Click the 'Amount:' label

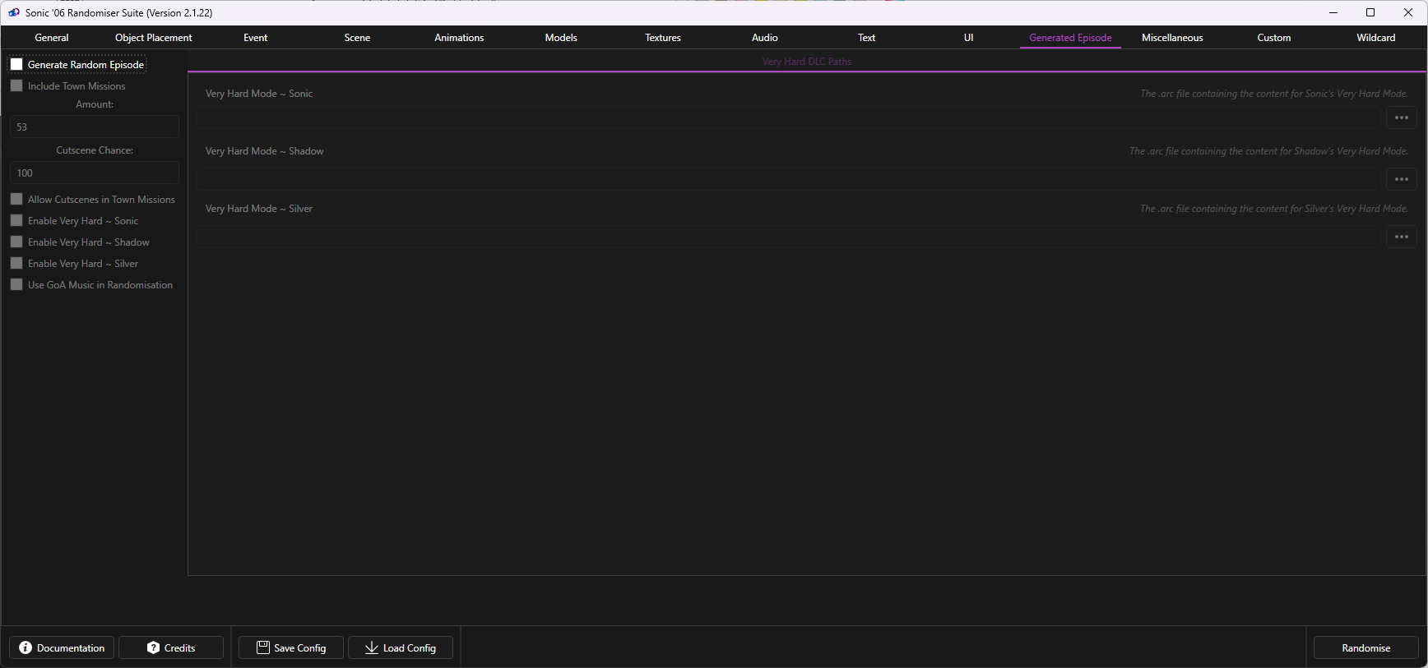point(95,104)
